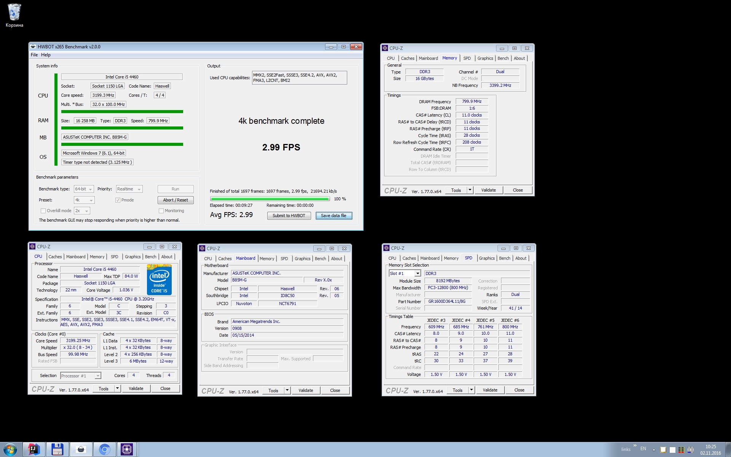Click the Save data file button
Image resolution: width=731 pixels, height=457 pixels.
tap(334, 216)
